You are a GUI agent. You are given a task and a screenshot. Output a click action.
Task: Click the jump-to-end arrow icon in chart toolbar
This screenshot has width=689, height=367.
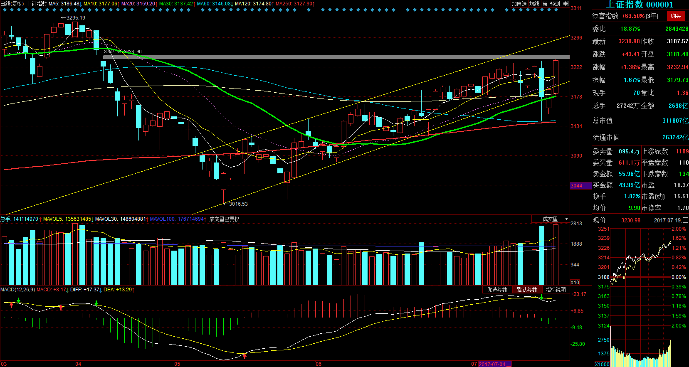(566, 4)
